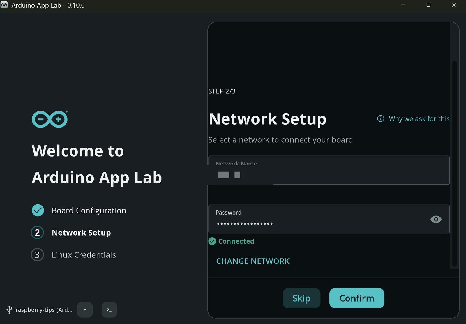466x324 pixels.
Task: Click the Network Setup heading
Action: 267,119
